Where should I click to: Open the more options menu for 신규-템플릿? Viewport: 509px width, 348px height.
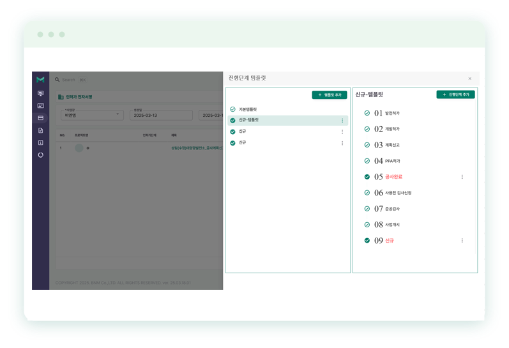[x=342, y=121]
